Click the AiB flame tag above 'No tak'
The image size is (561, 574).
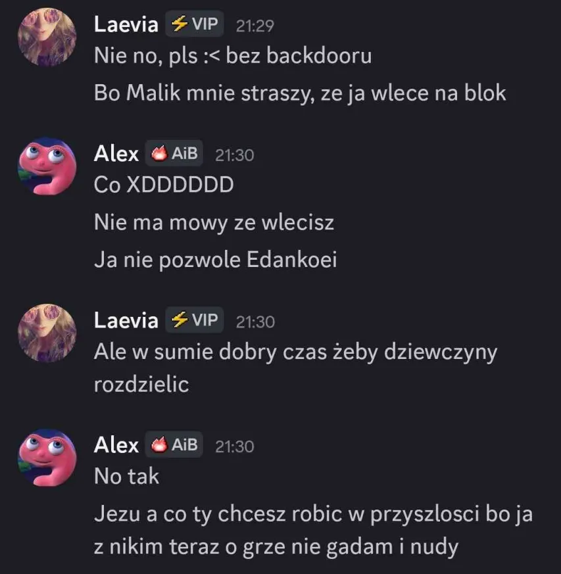point(174,444)
